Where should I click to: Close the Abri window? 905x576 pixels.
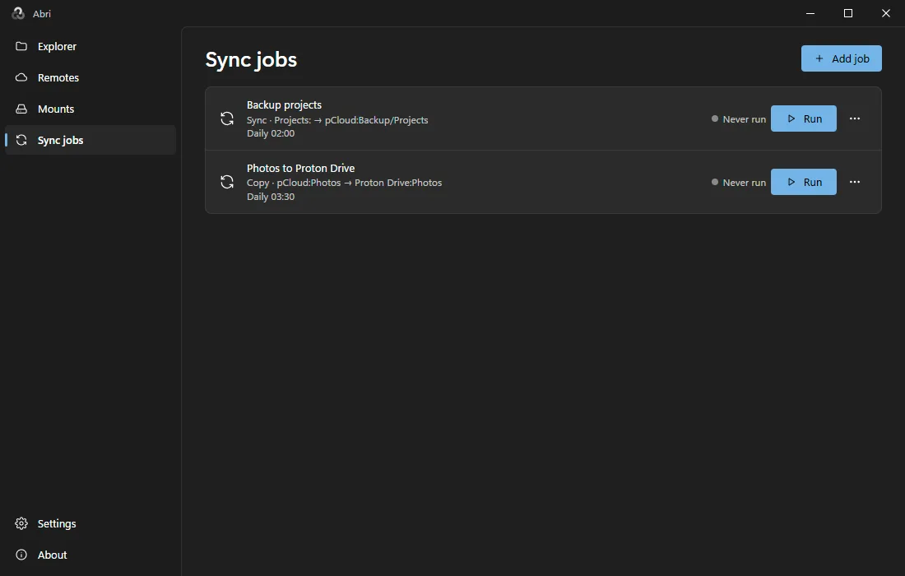pos(886,13)
